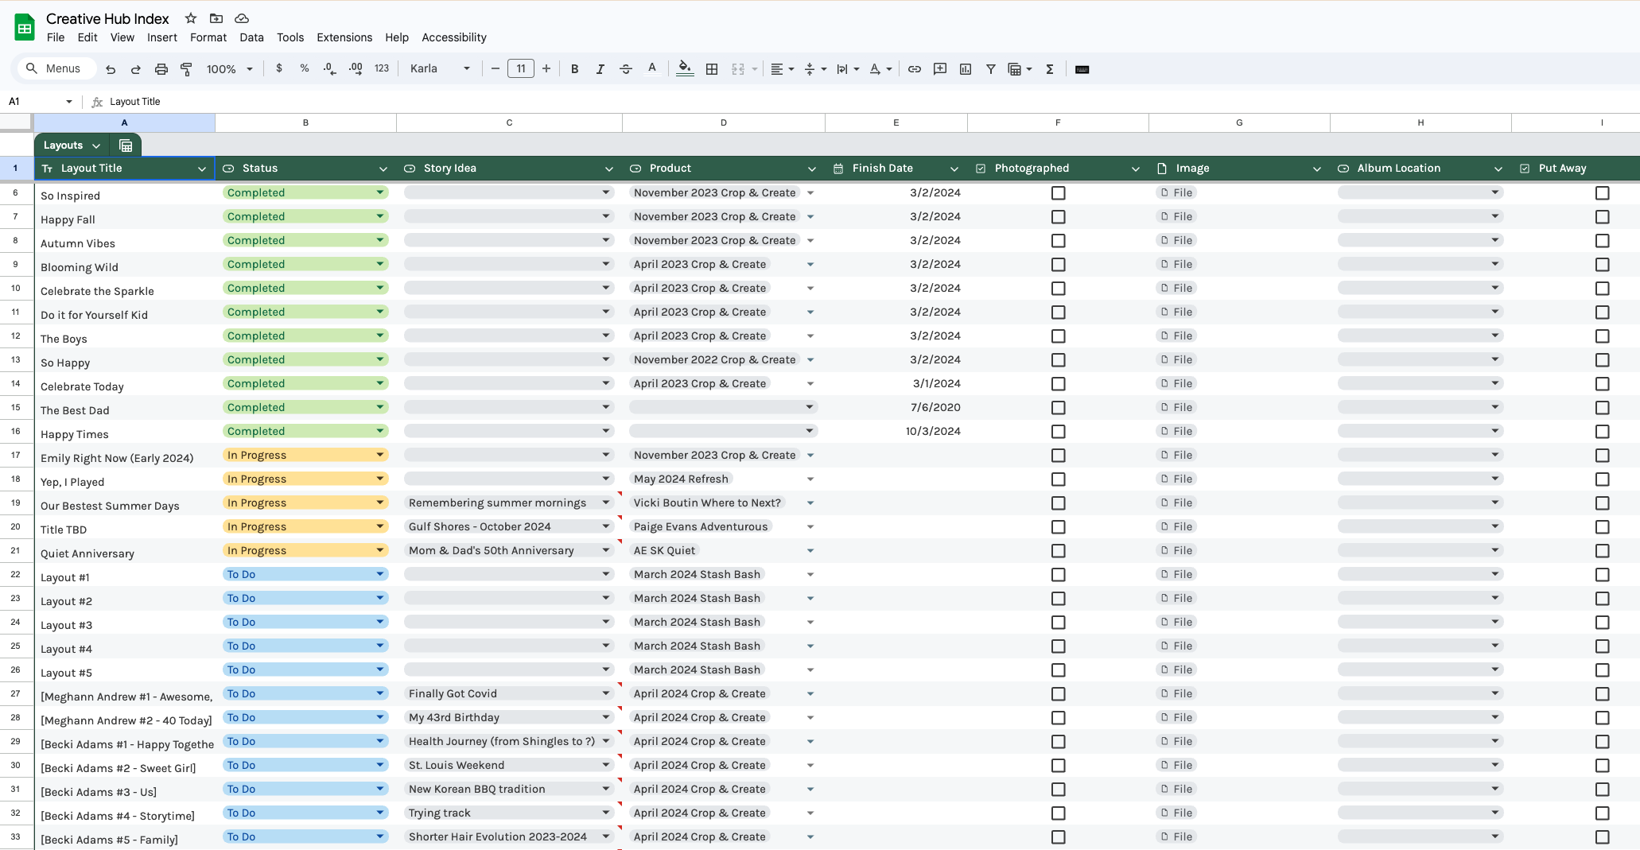Open the borders tool
The height and width of the screenshot is (850, 1640).
coord(712,69)
